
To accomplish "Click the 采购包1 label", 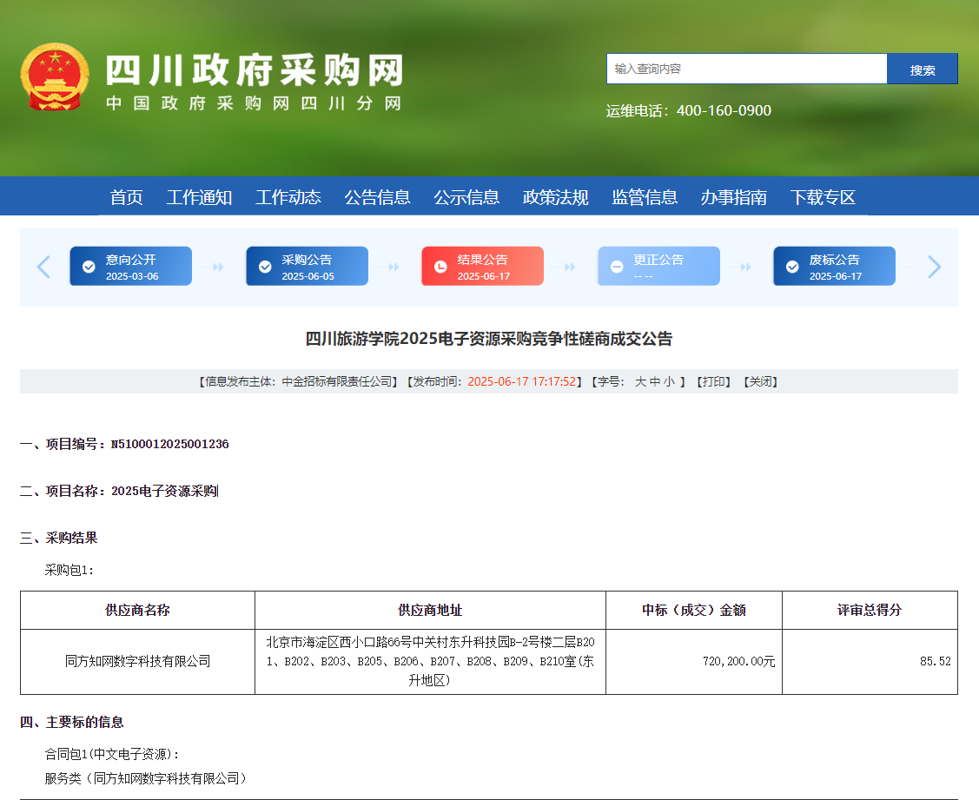I will [69, 570].
